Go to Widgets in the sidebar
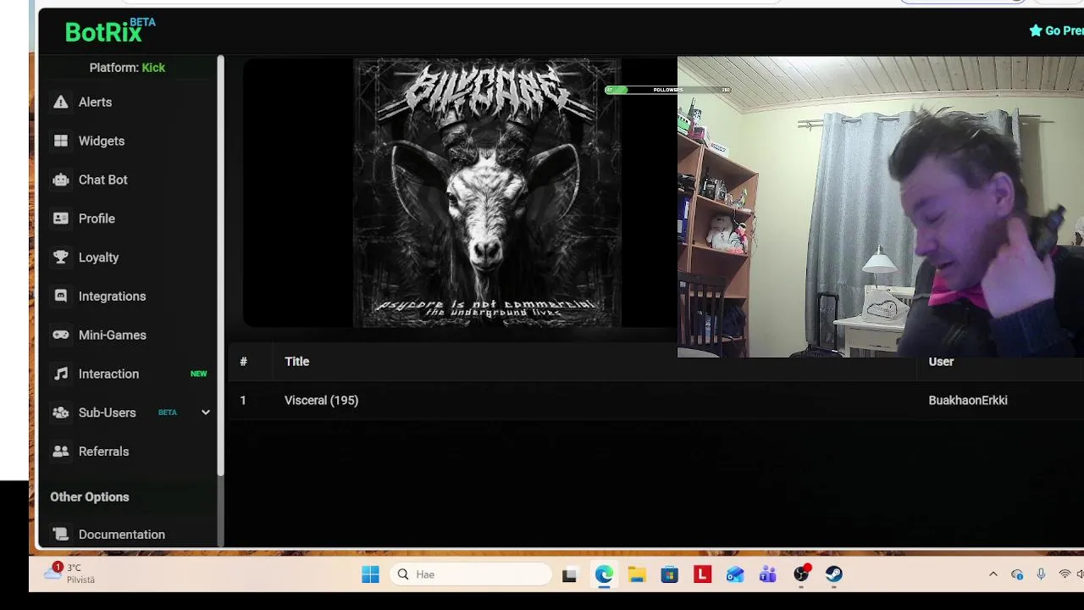 102,141
